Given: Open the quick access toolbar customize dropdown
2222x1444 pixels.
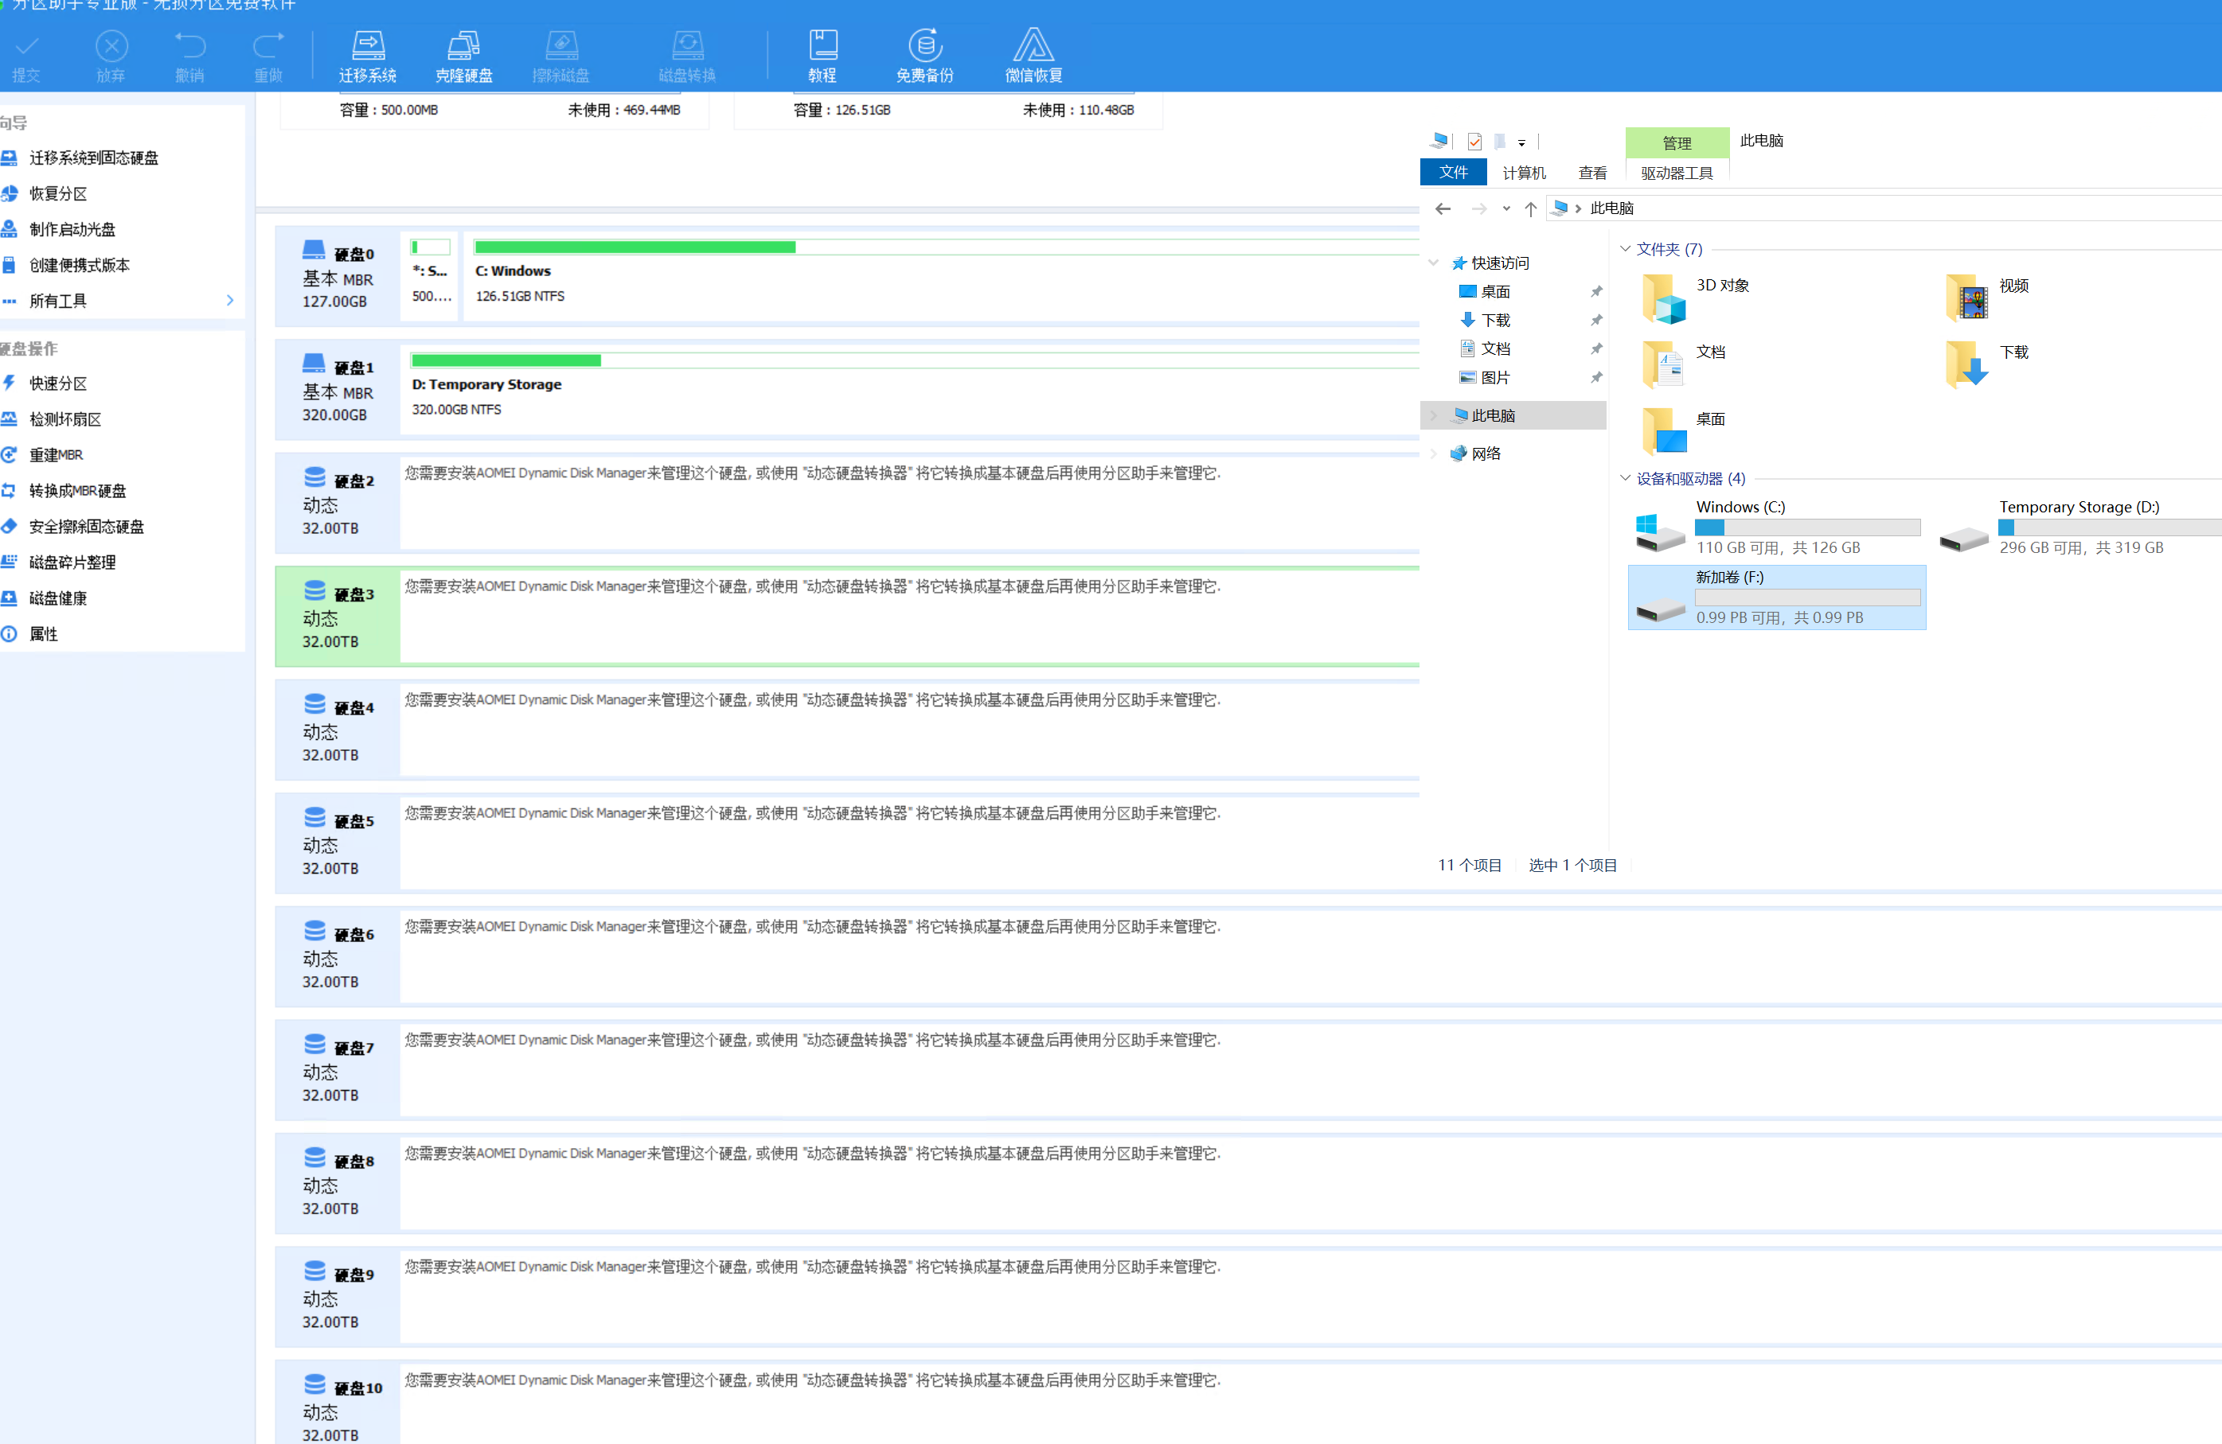Looking at the screenshot, I should 1521,142.
